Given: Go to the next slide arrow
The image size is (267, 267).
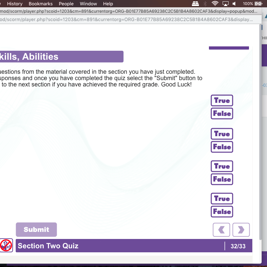Looking at the screenshot, I should [241, 230].
